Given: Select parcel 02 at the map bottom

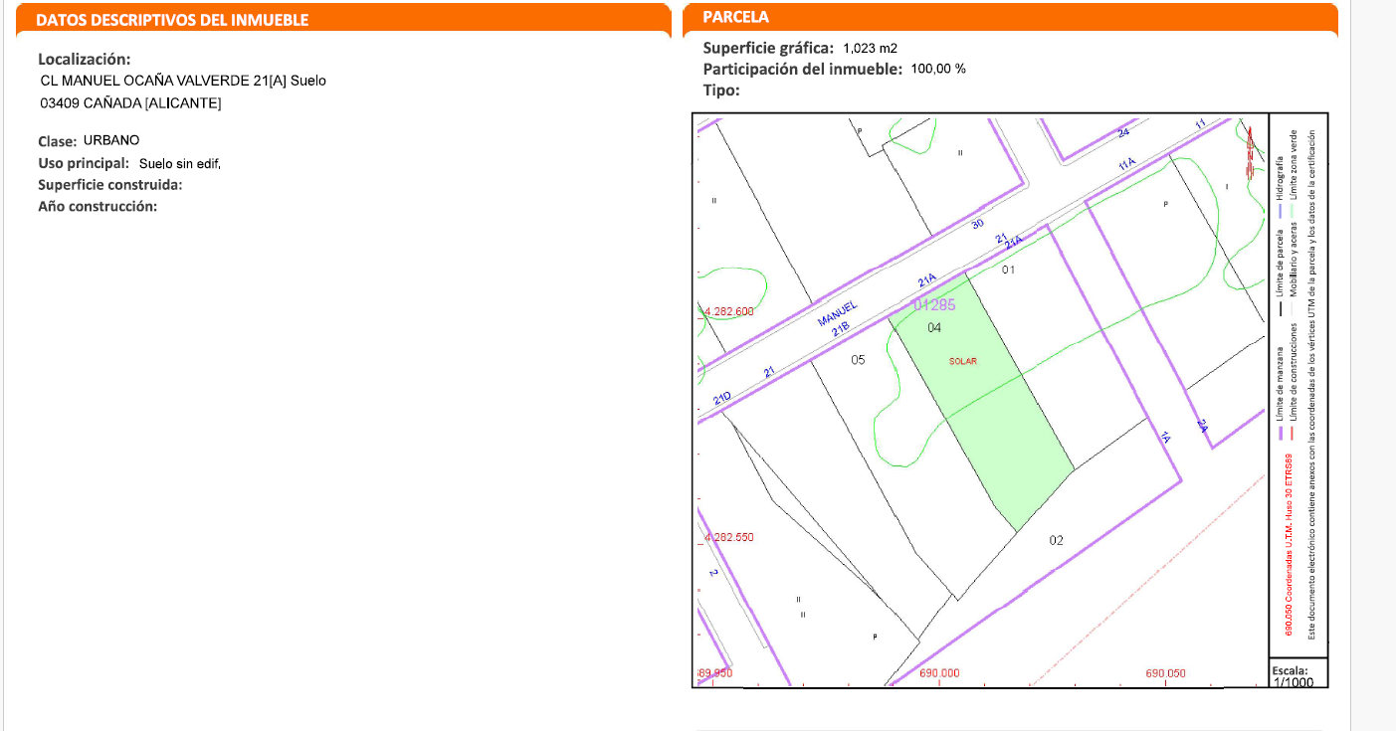Looking at the screenshot, I should click(1056, 540).
